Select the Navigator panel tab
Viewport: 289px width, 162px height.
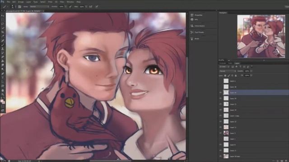point(223,13)
